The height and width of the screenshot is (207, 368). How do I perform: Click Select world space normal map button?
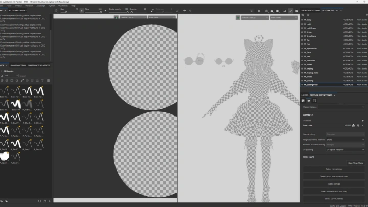(334, 176)
